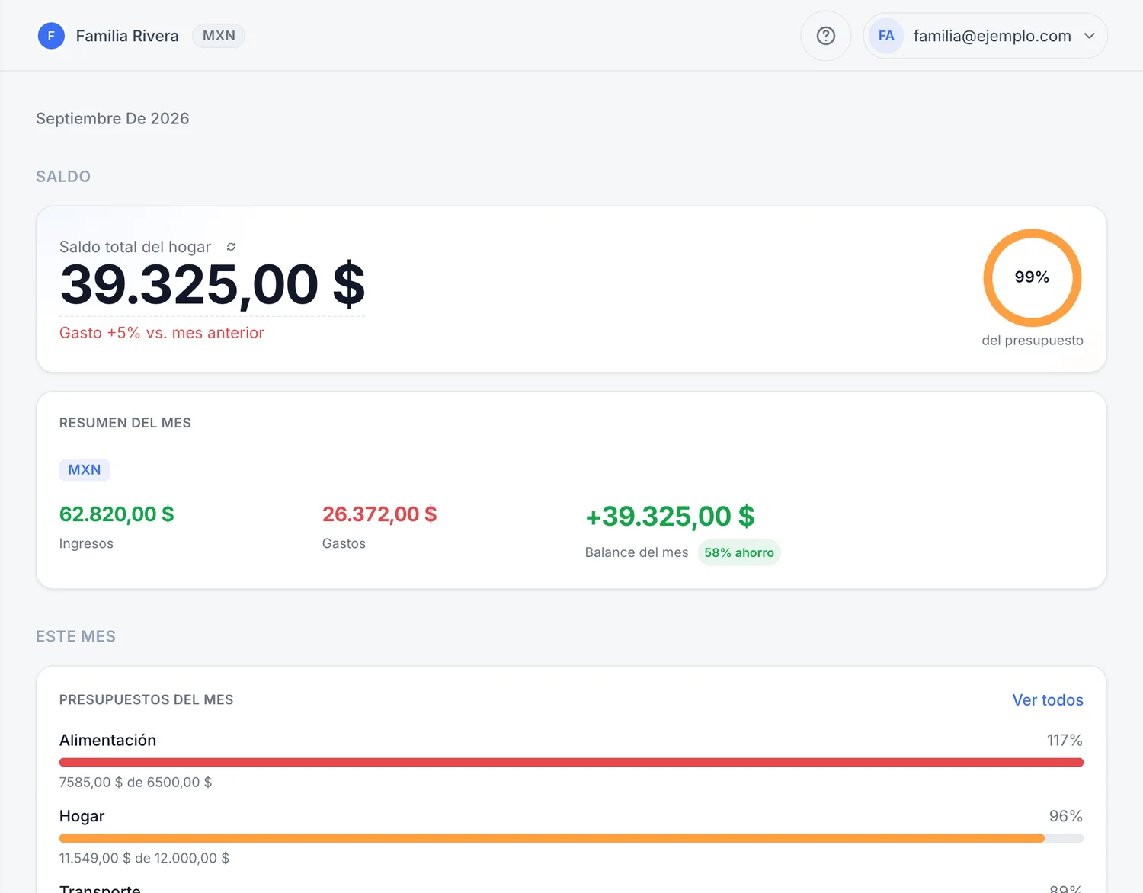1143x893 pixels.
Task: Click the Septiembre De 2026 heading
Action: [x=113, y=118]
